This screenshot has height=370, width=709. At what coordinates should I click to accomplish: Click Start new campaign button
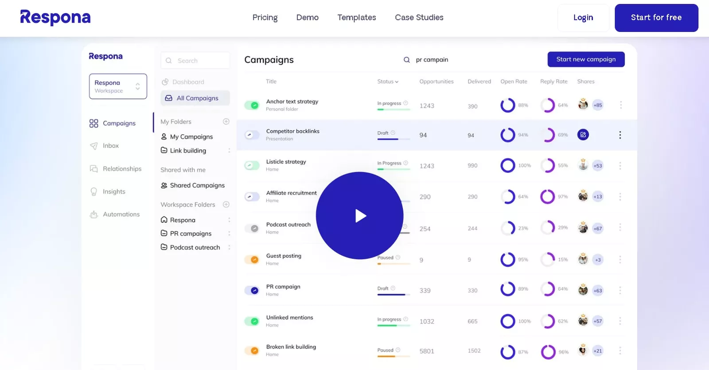click(586, 59)
